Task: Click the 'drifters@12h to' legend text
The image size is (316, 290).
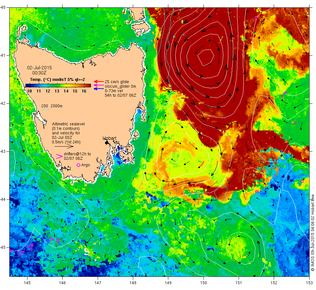Action: [77, 154]
